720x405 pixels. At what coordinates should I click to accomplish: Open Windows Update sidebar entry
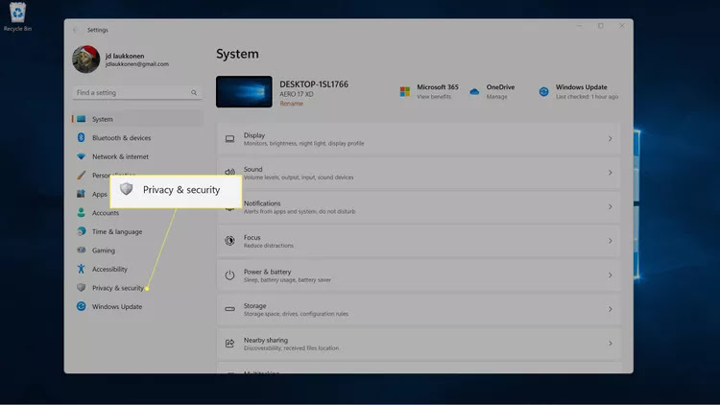click(117, 307)
